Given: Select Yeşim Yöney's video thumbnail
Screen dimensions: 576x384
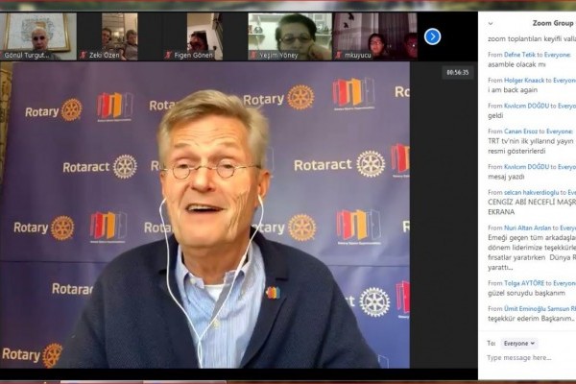Looking at the screenshot, I should point(290,36).
